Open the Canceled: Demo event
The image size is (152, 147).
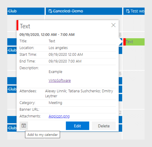84,11
